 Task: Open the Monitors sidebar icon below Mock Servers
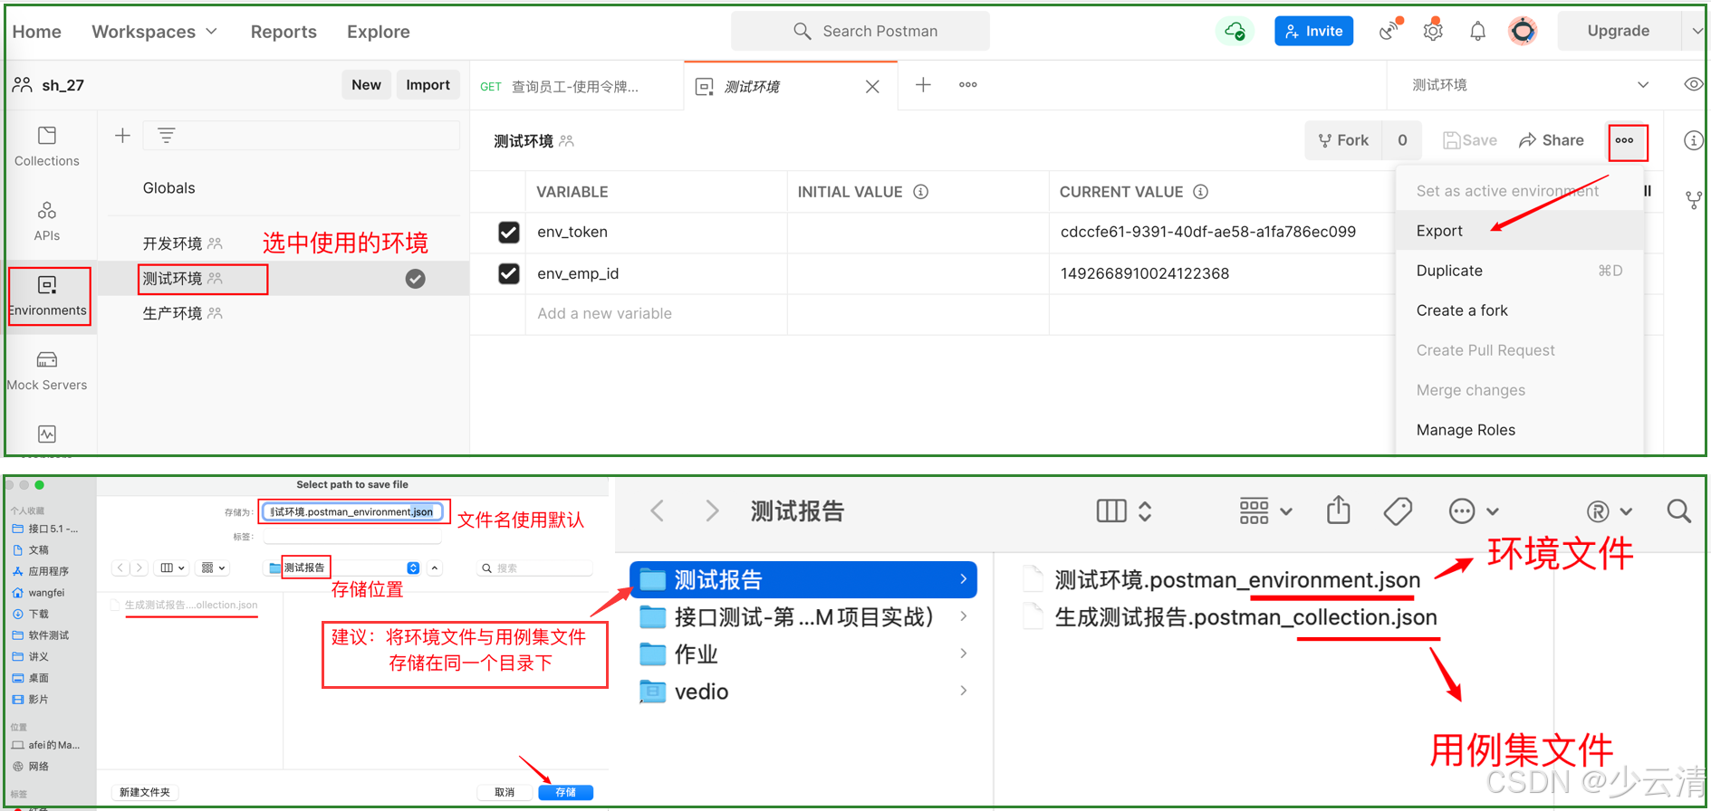(x=47, y=434)
